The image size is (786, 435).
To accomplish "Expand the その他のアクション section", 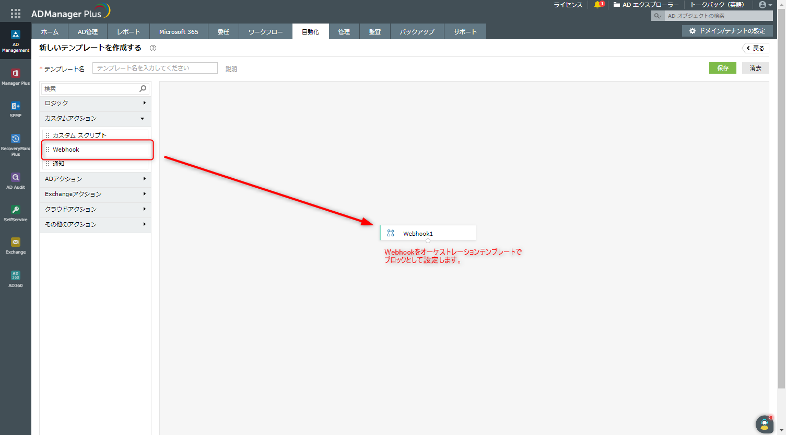I will pos(96,225).
